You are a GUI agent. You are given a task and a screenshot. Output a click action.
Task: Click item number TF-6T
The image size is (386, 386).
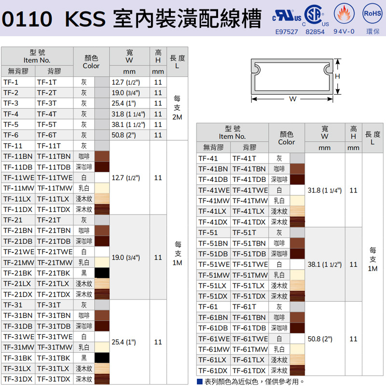pyautogui.click(x=47, y=135)
